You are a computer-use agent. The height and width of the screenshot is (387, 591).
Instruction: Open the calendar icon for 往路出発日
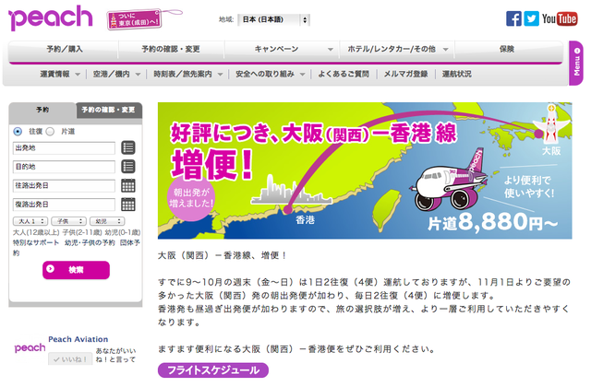(x=128, y=185)
